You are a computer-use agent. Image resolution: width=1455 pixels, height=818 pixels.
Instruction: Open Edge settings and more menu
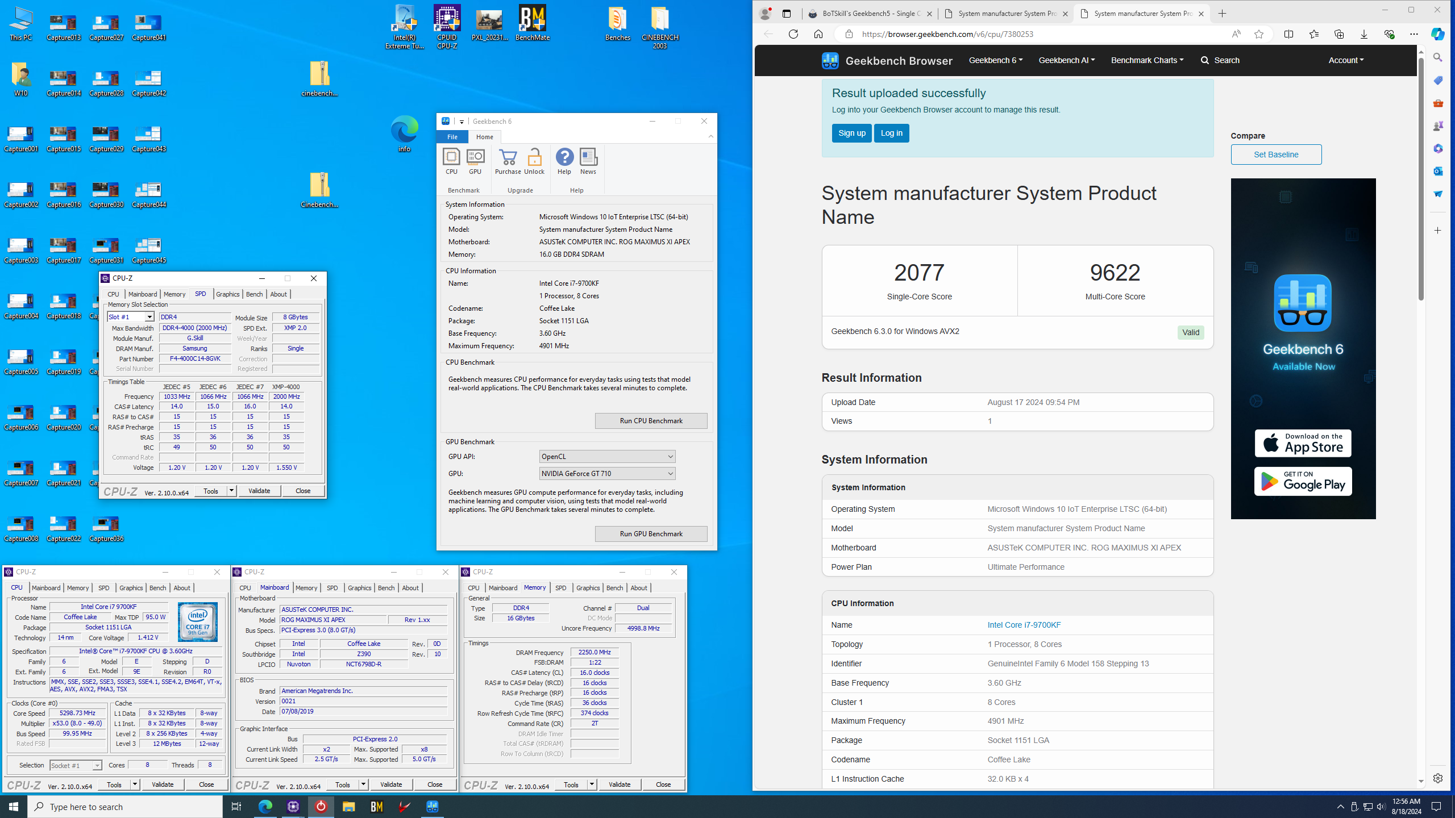(x=1414, y=34)
